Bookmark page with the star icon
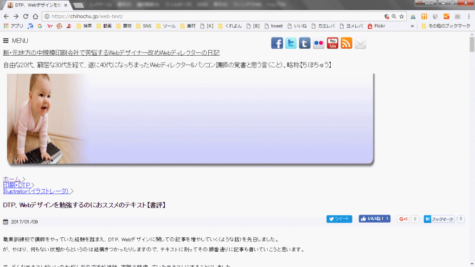Viewport: 475px width, 267px height. tap(402, 16)
